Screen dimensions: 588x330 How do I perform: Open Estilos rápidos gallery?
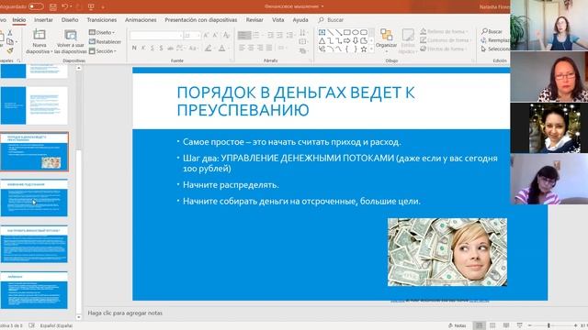[x=408, y=41]
